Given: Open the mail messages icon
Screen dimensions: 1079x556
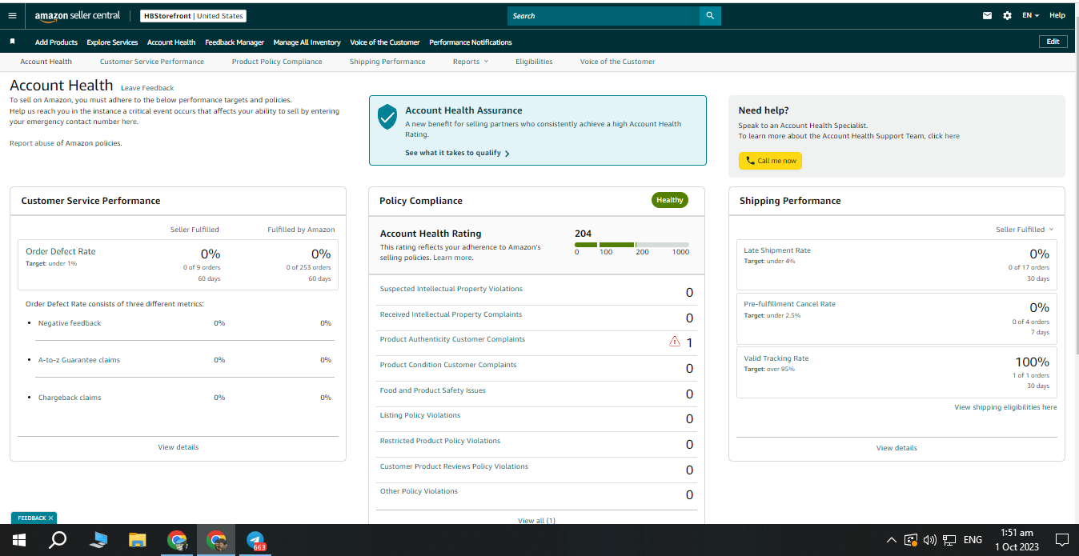Looking at the screenshot, I should pos(988,15).
